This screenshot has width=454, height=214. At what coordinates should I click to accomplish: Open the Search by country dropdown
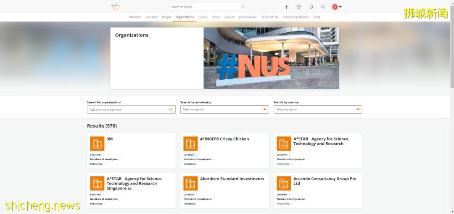coord(317,110)
